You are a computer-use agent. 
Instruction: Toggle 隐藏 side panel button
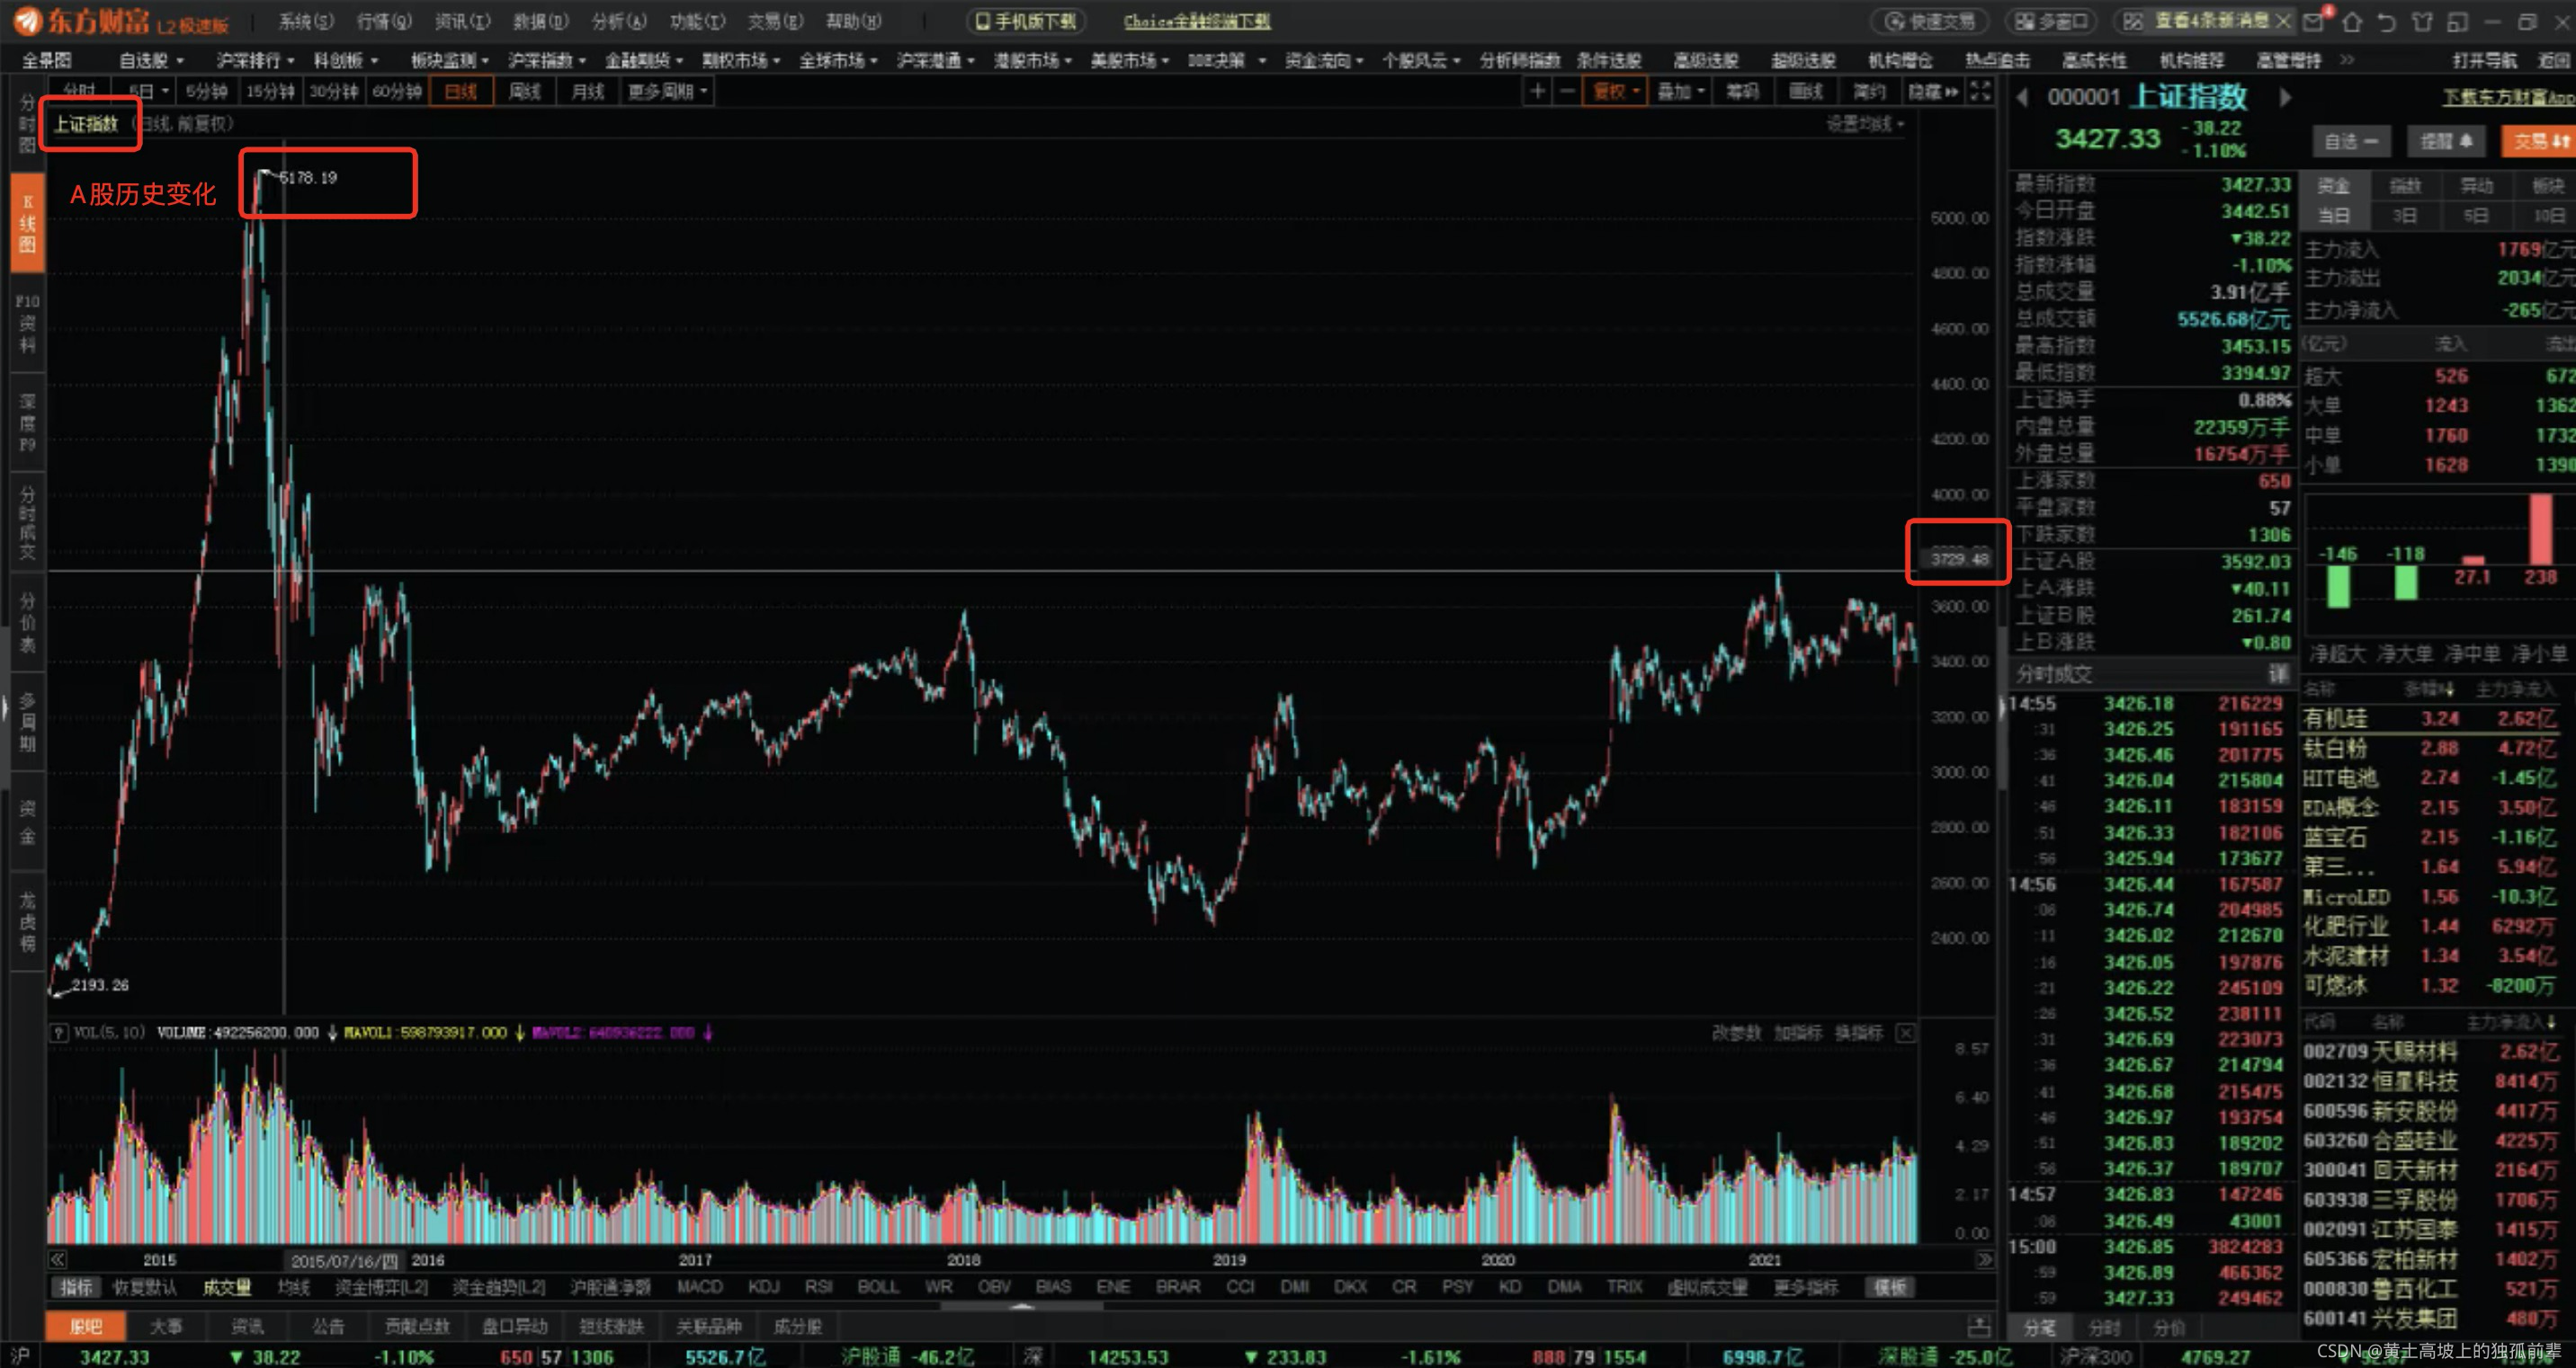tap(1932, 92)
